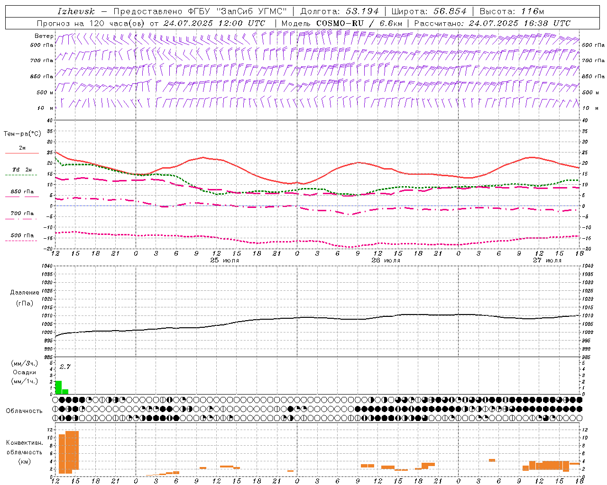
Task: Click the 'Осадки' precipitation label
Action: 25,372
